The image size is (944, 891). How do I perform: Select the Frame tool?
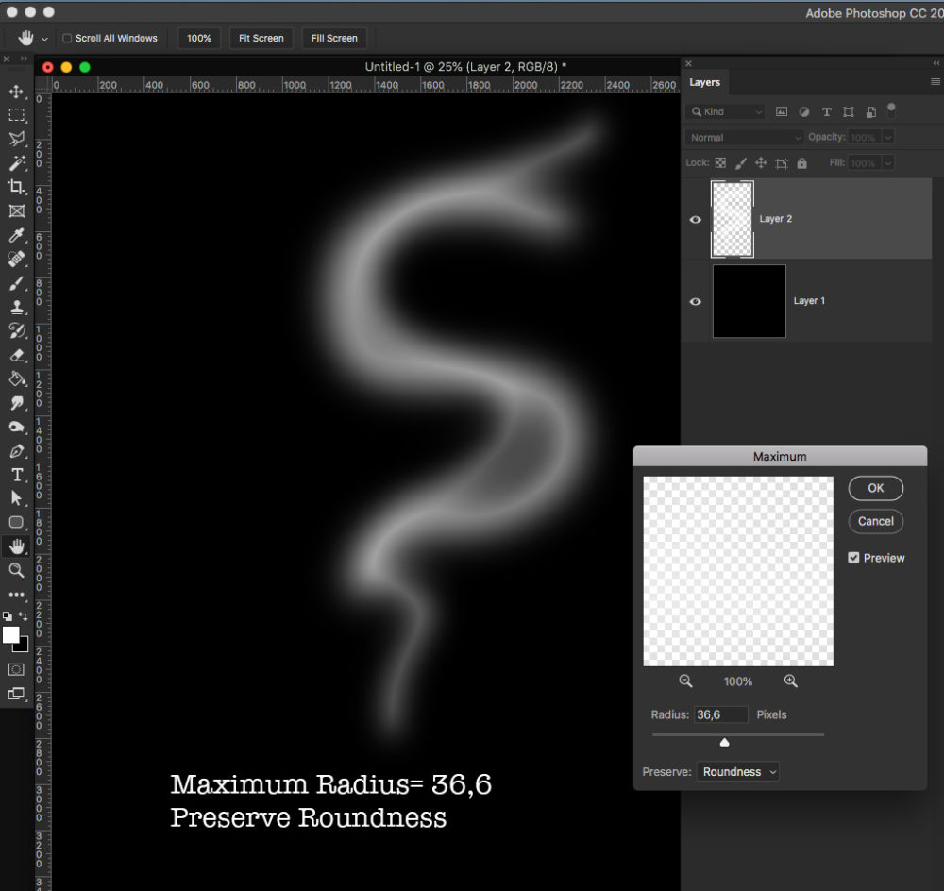coord(16,210)
